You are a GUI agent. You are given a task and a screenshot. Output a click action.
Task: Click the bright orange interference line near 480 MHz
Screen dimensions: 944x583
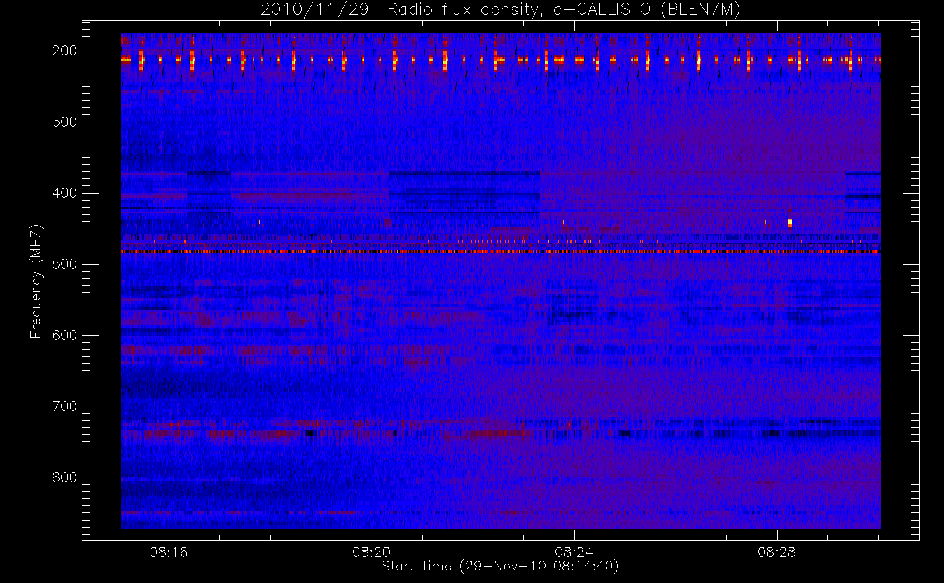[501, 252]
